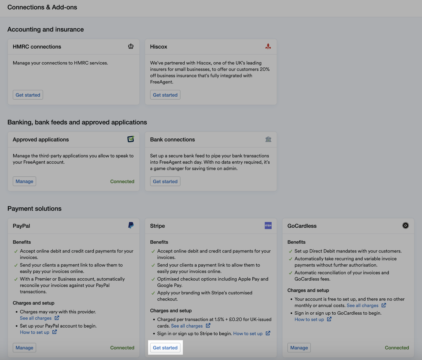
Task: Click Benefits heading in the Stripe card
Action: click(x=159, y=242)
